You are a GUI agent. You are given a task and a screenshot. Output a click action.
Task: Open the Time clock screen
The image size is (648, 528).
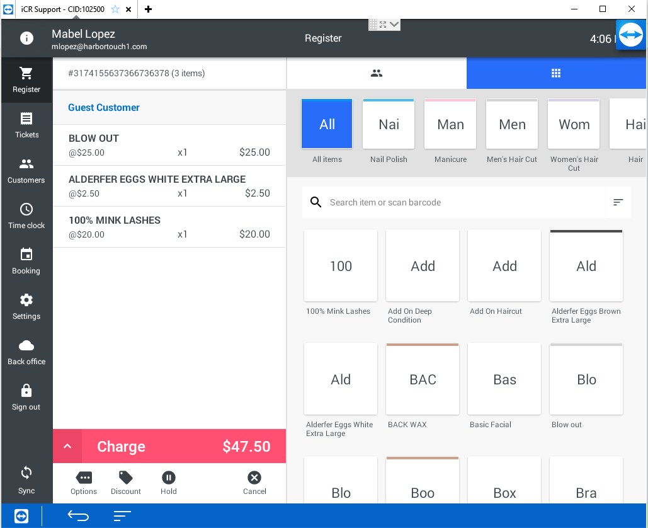[26, 216]
